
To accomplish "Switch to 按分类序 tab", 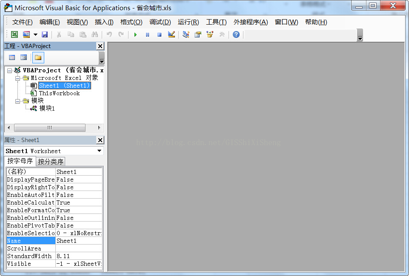I will coord(51,162).
